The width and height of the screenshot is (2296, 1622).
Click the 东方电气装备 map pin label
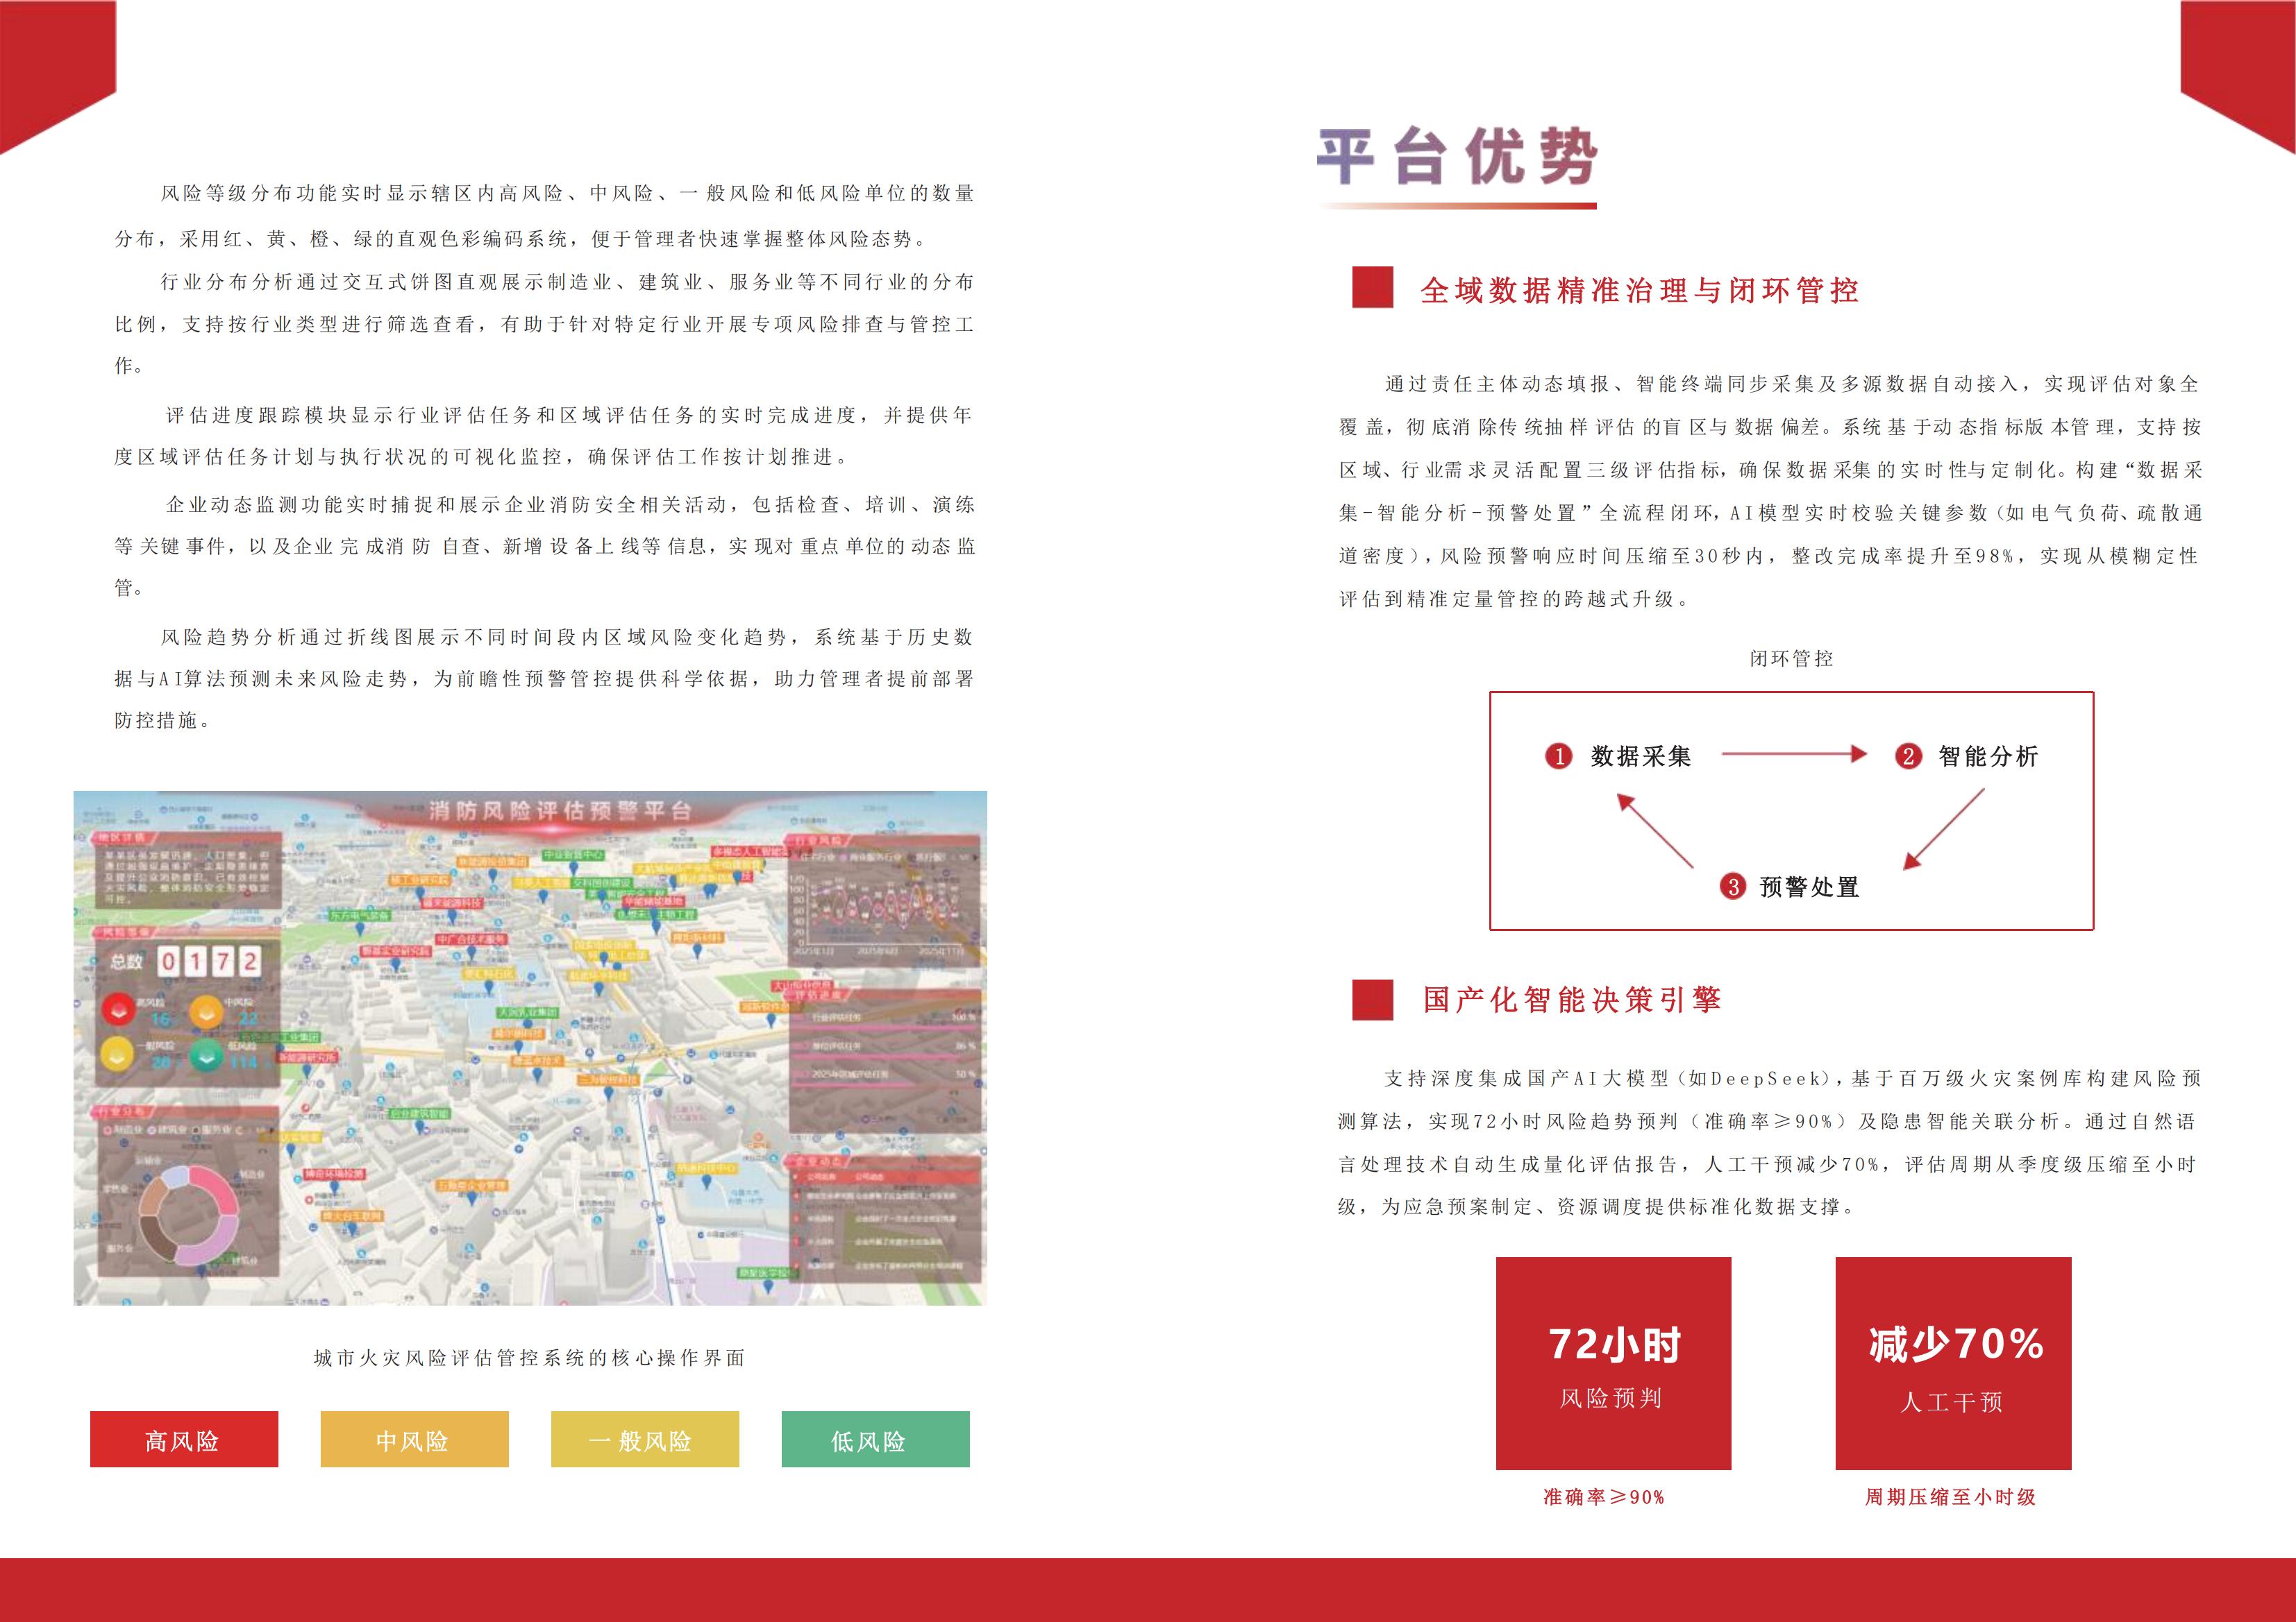pyautogui.click(x=360, y=916)
